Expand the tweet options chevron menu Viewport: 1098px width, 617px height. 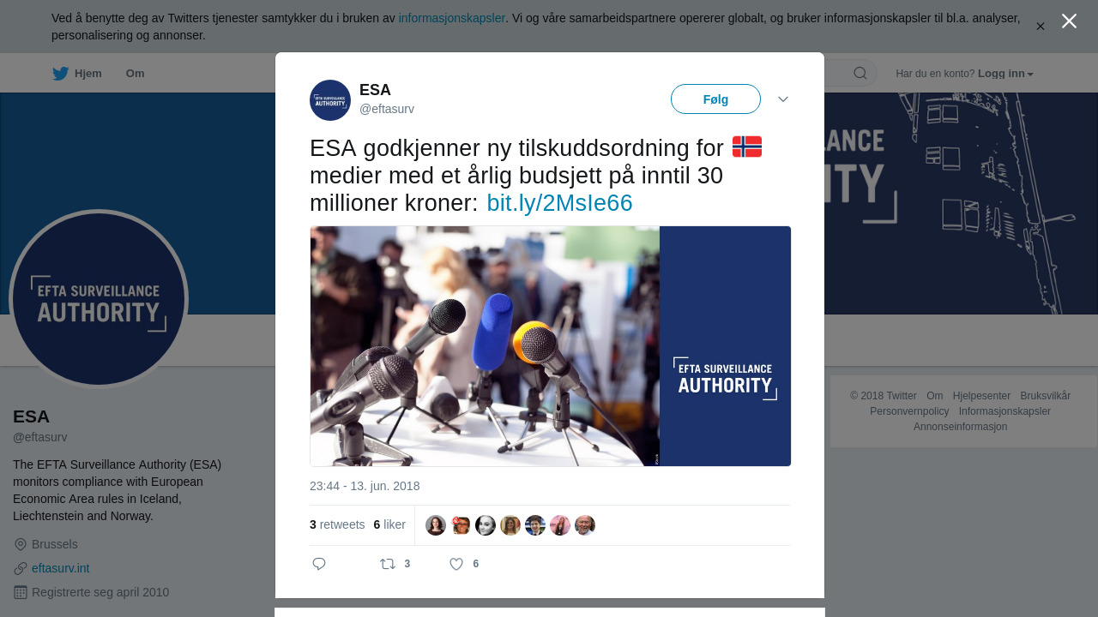click(x=783, y=99)
